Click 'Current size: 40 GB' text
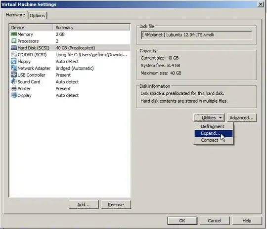Image resolution: width=267 pixels, height=229 pixels. point(160,58)
